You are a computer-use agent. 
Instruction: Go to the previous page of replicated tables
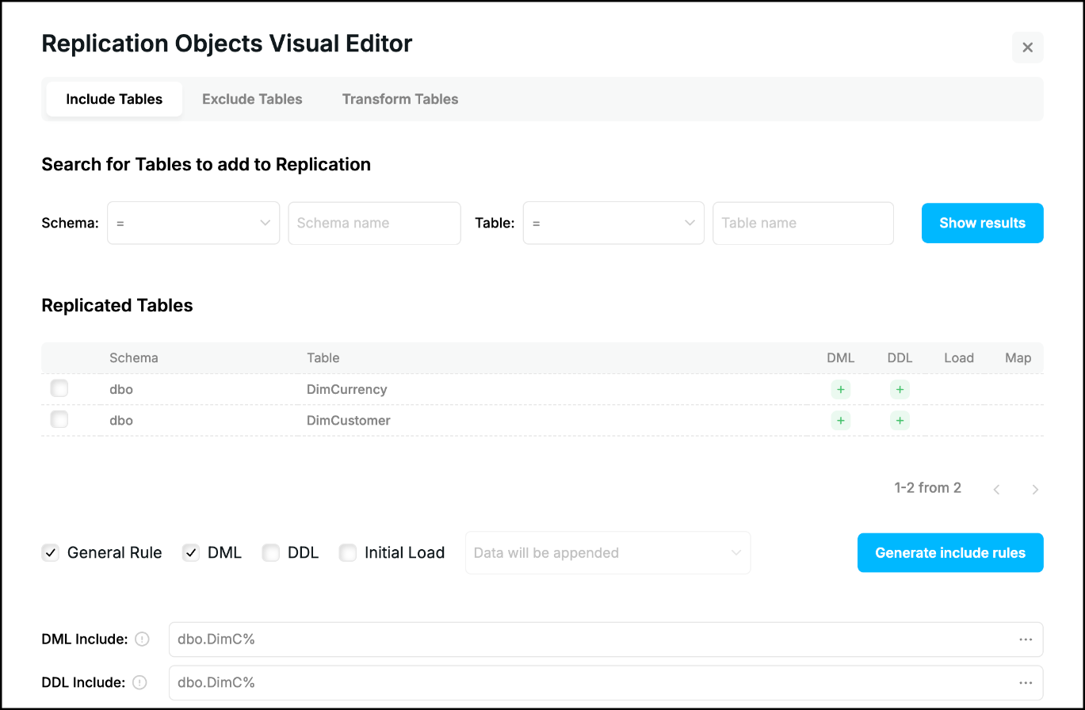tap(996, 489)
